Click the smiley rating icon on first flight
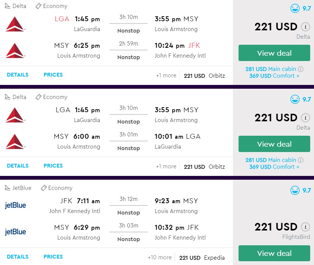This screenshot has width=314, height=265. (x=295, y=8)
